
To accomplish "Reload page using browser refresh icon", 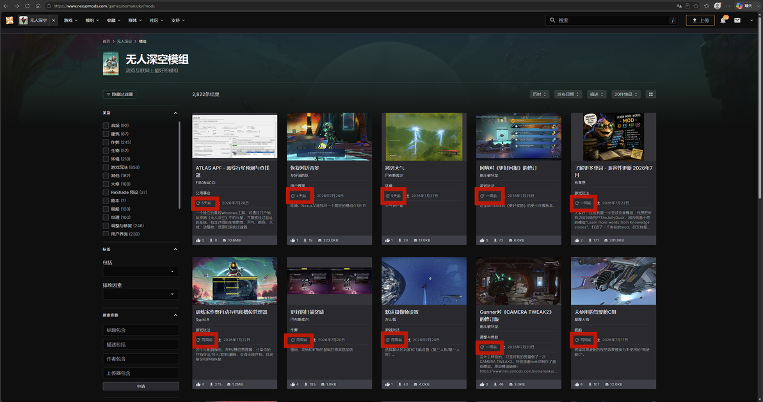I will (x=28, y=6).
